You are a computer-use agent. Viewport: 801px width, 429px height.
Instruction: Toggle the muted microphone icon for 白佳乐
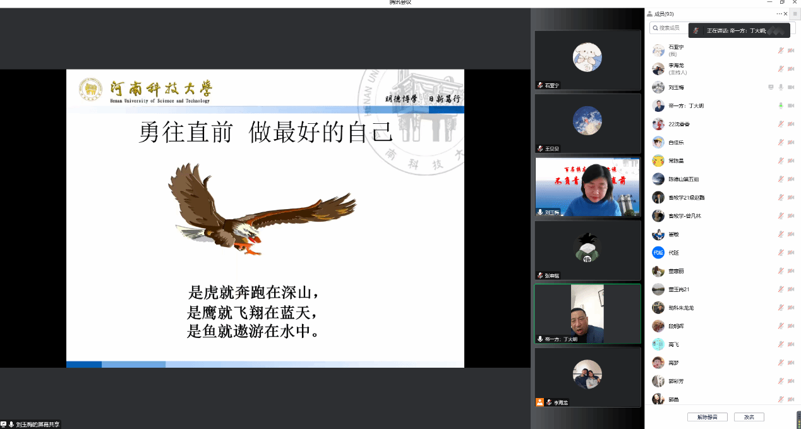(781, 142)
